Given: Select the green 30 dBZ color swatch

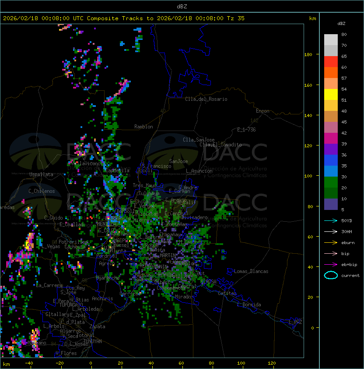Looking at the screenshot, I should [x=331, y=182].
